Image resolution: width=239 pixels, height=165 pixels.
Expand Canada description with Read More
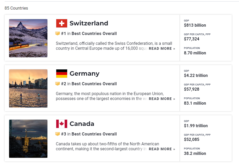click(162, 149)
